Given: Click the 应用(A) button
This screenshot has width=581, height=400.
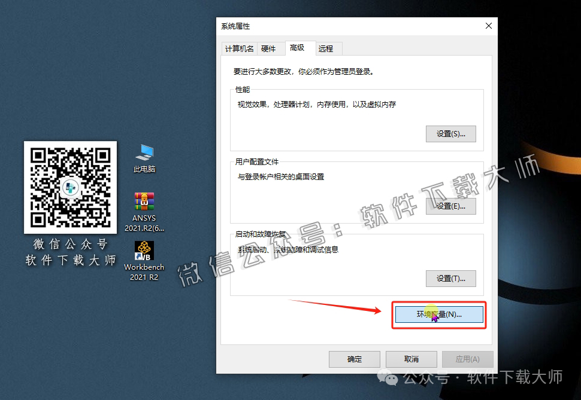Looking at the screenshot, I should pos(468,359).
